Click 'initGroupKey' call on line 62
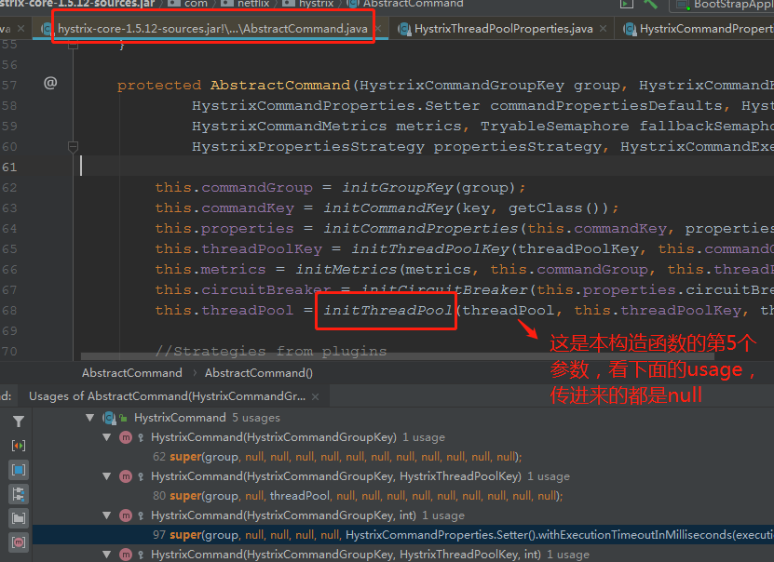This screenshot has width=774, height=562. (398, 187)
